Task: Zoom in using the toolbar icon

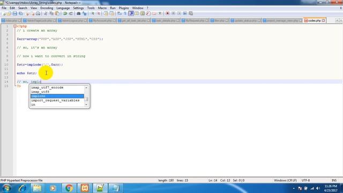Action: 93,13
